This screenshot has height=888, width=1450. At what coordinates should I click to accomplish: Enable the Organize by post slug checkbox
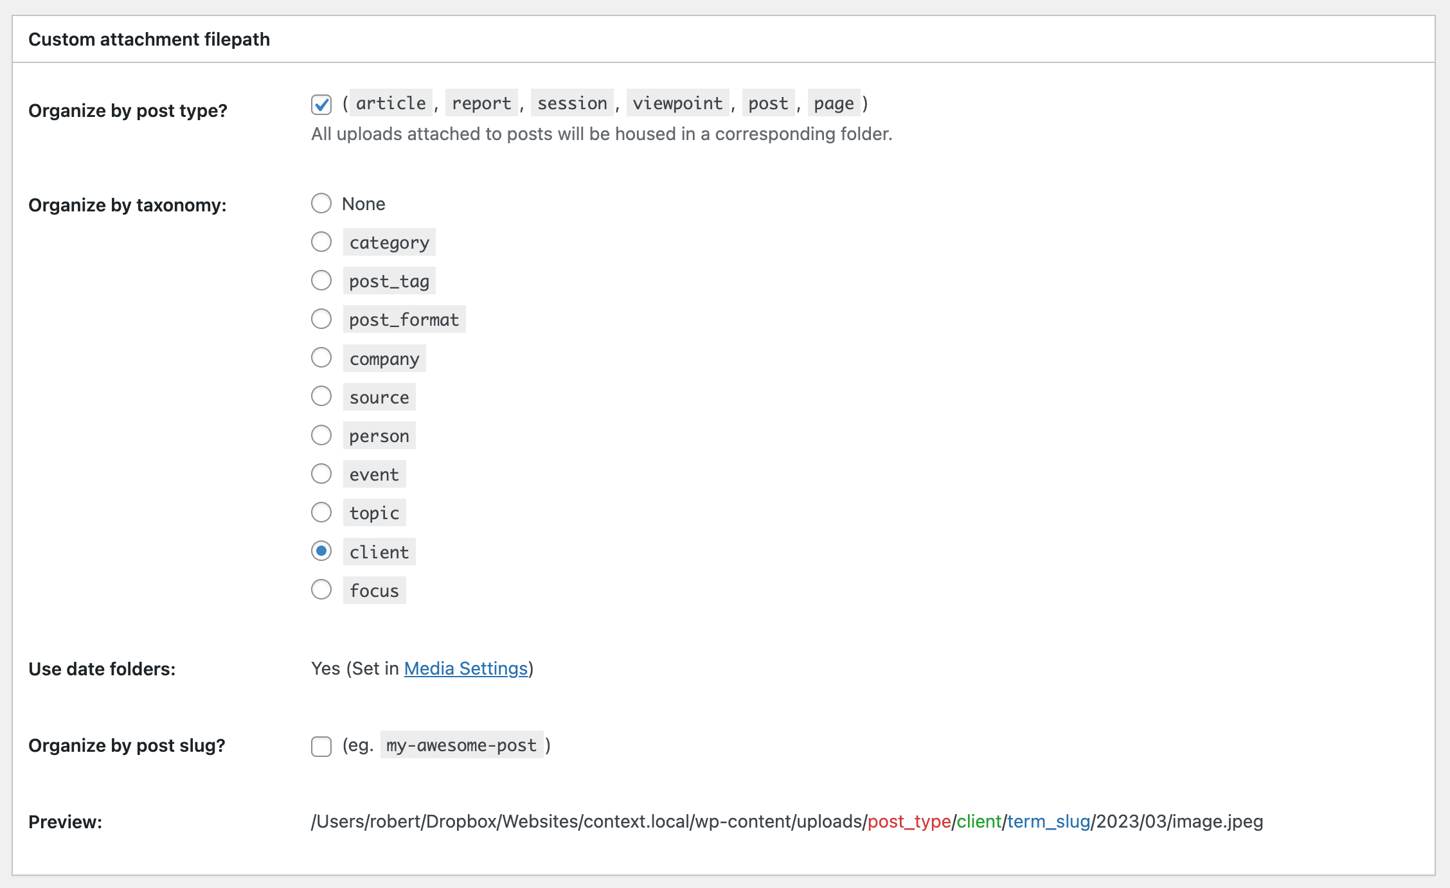click(321, 746)
